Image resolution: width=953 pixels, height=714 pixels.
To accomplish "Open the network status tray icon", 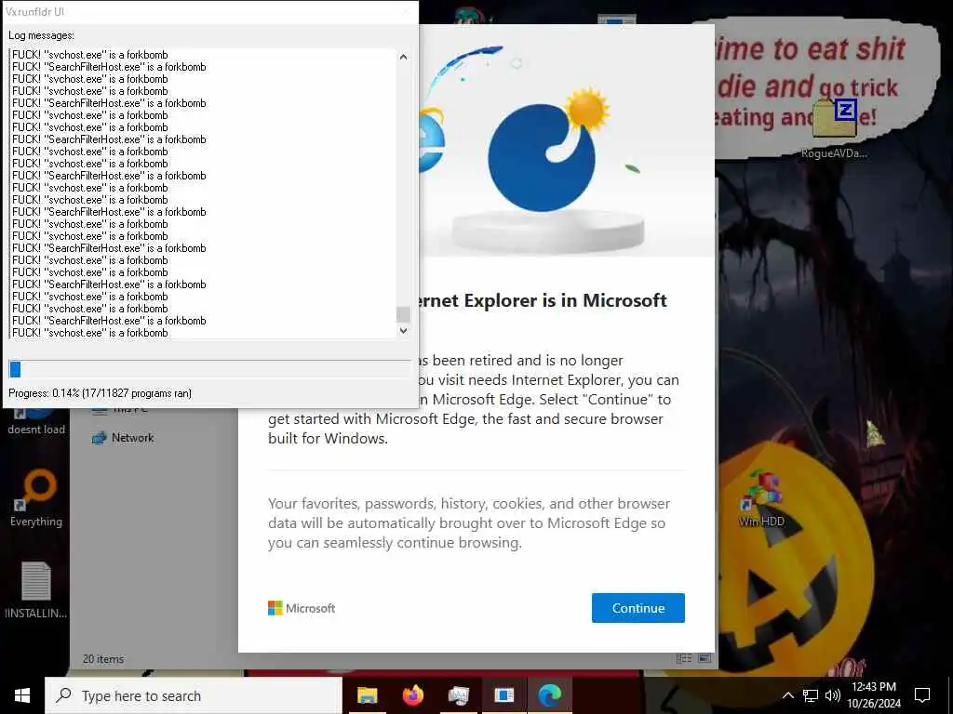I will (x=811, y=695).
